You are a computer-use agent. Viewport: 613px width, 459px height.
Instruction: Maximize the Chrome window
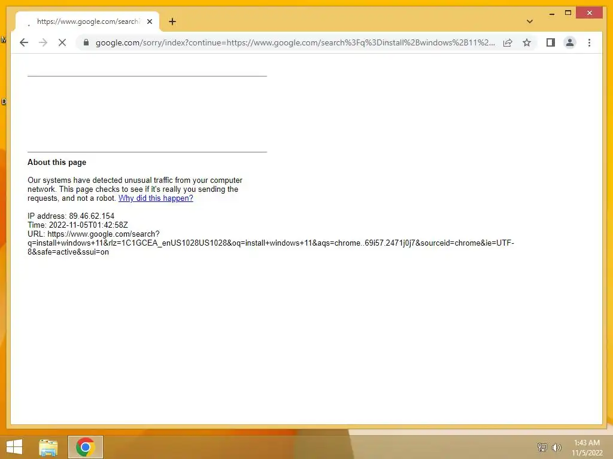pyautogui.click(x=568, y=13)
